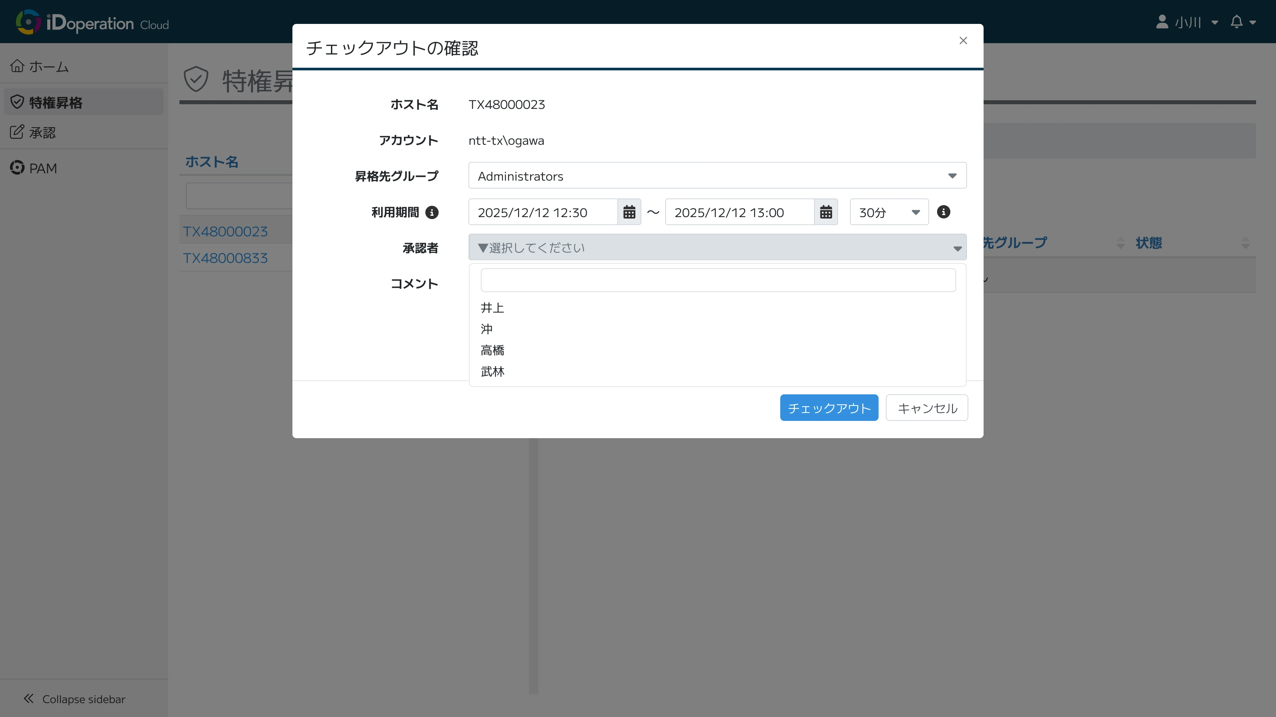Open the start date calendar picker
The image size is (1276, 717).
click(629, 212)
